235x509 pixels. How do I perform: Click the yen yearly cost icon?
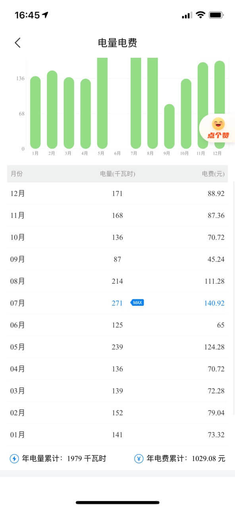tap(139, 458)
